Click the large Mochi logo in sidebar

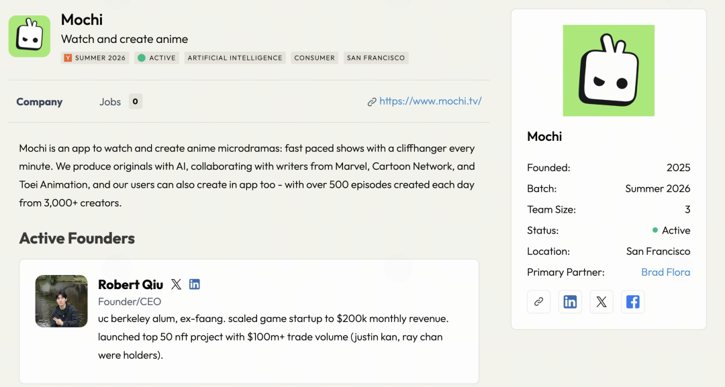[608, 70]
